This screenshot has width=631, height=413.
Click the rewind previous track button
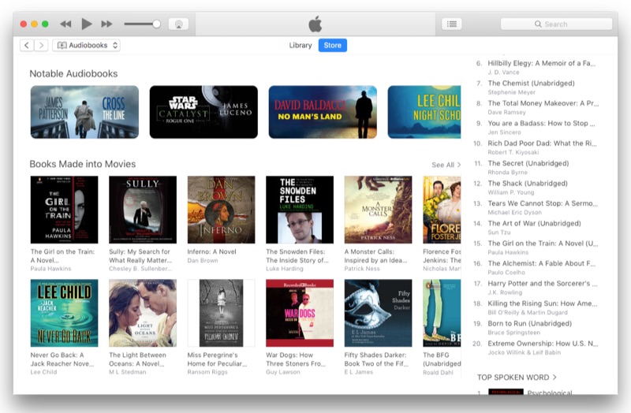[x=65, y=24]
